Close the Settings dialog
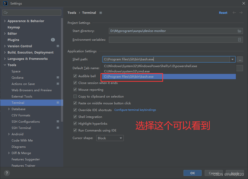Image resolution: width=248 pixels, height=179 pixels. (x=243, y=3)
